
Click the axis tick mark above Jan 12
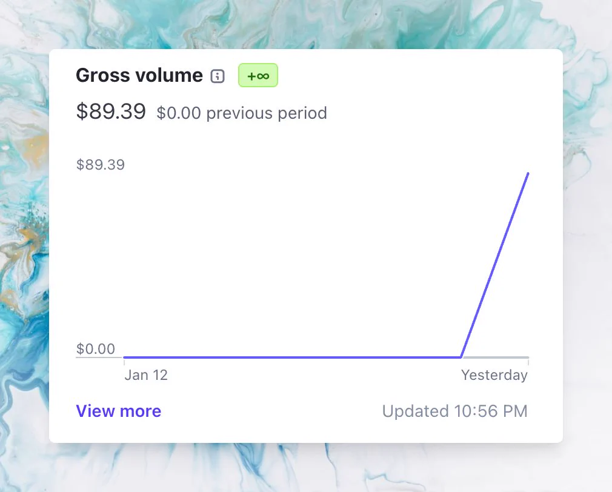click(x=124, y=362)
